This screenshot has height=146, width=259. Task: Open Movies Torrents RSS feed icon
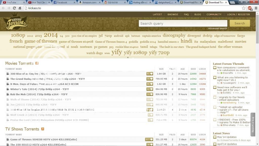pos(37,63)
